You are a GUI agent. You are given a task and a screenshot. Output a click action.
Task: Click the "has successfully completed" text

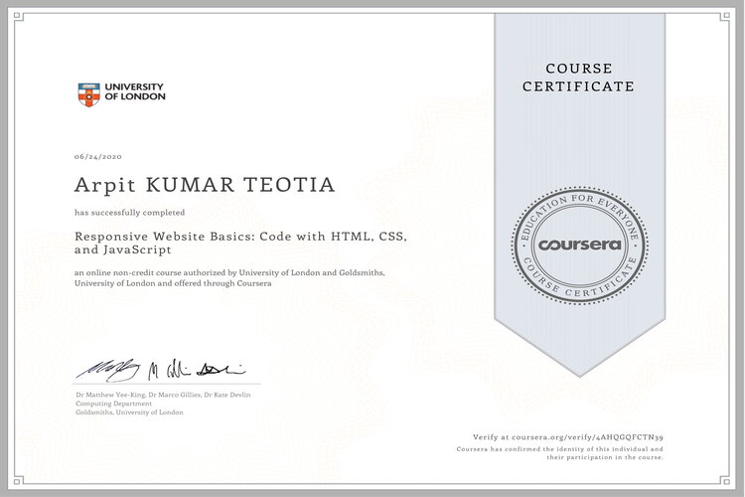point(129,213)
